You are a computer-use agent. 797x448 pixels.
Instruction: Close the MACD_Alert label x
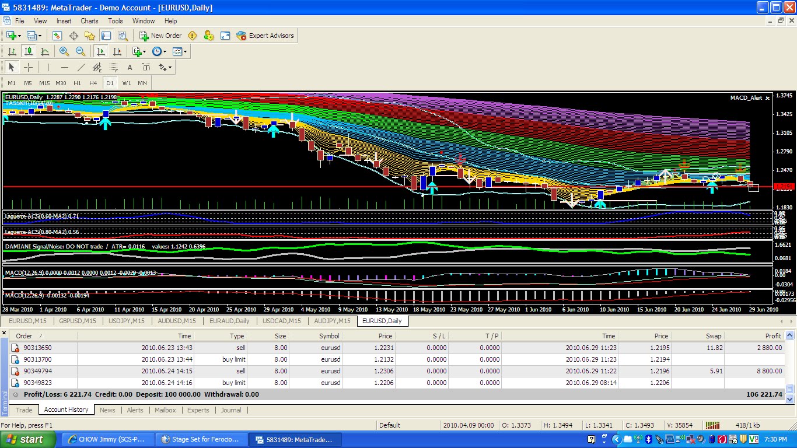767,98
